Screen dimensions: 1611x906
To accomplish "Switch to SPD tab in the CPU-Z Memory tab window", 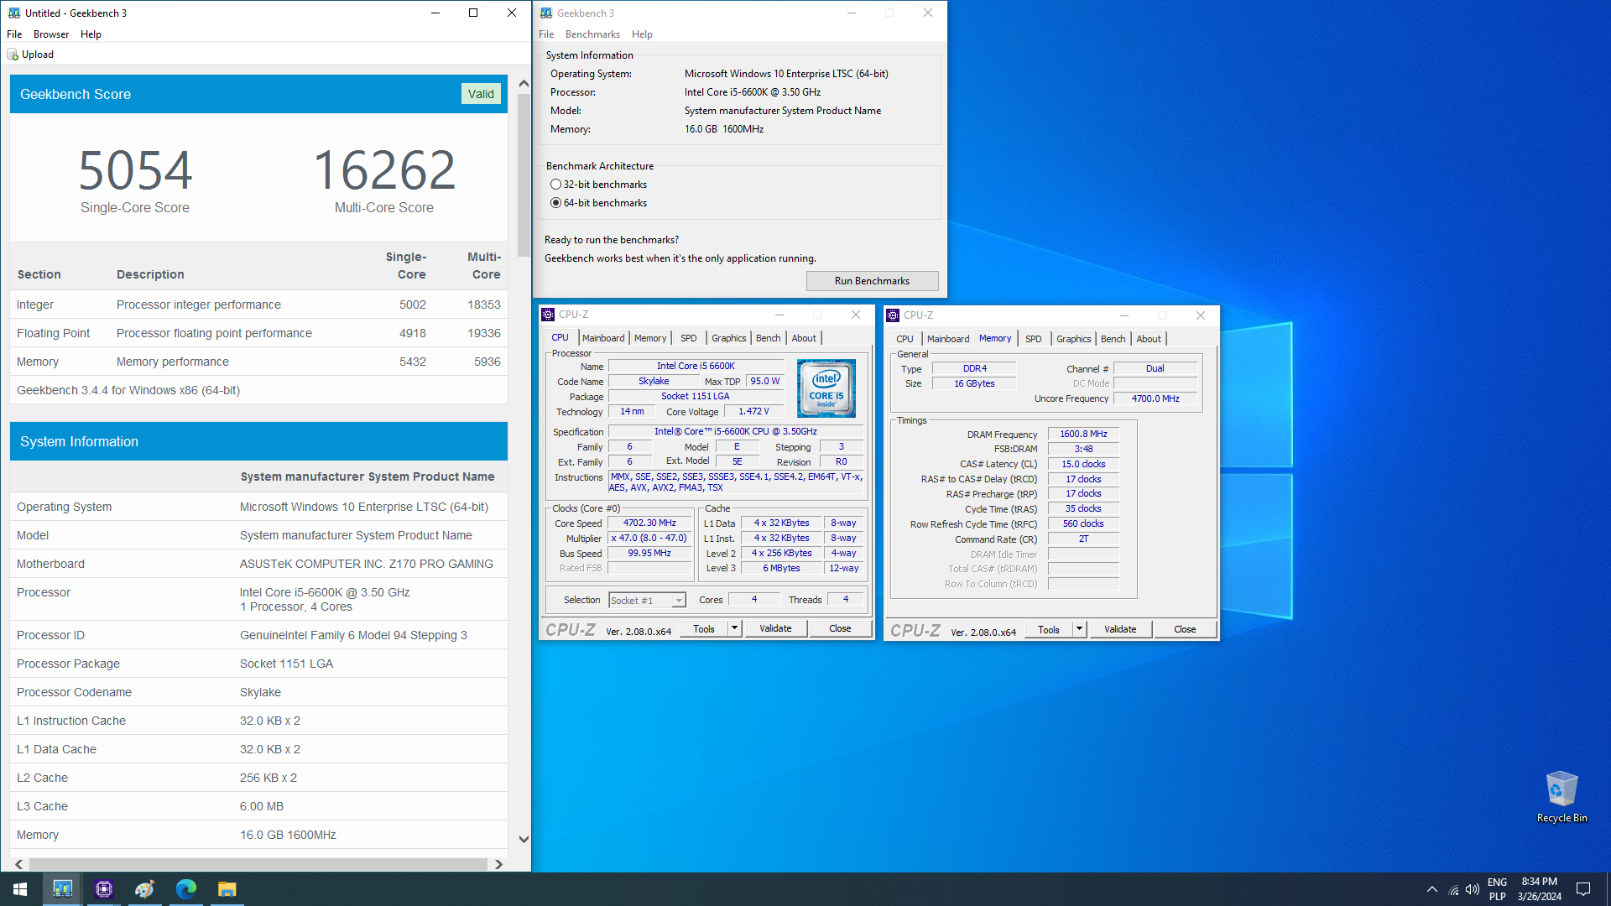I will 1033,339.
